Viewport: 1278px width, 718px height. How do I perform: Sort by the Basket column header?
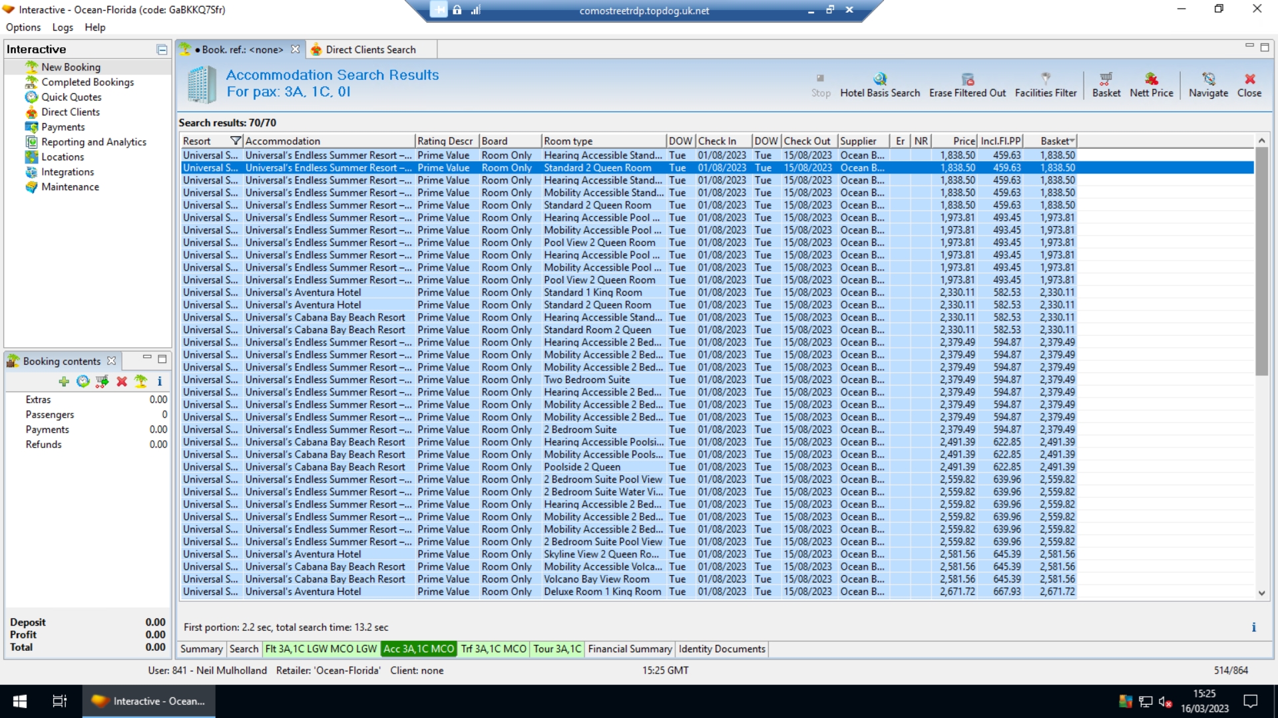click(x=1054, y=141)
